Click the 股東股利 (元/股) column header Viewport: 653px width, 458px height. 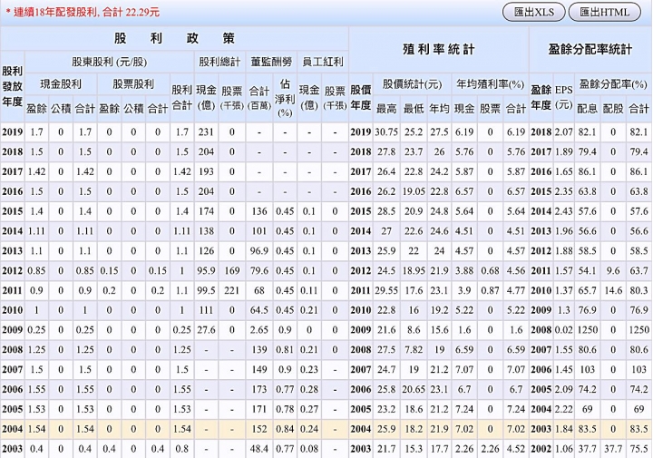click(x=110, y=62)
